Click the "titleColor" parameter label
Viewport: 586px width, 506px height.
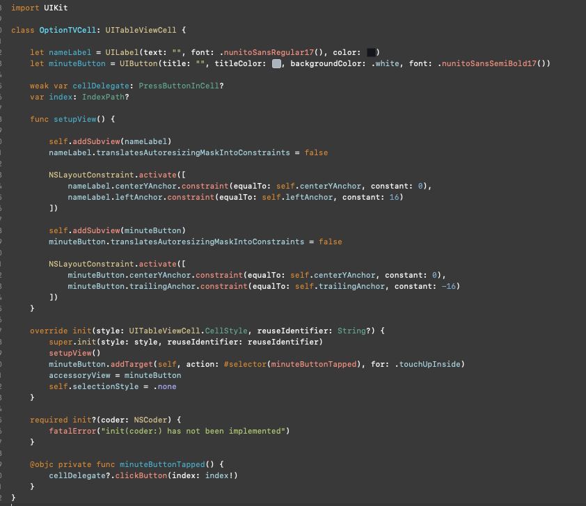(238, 63)
